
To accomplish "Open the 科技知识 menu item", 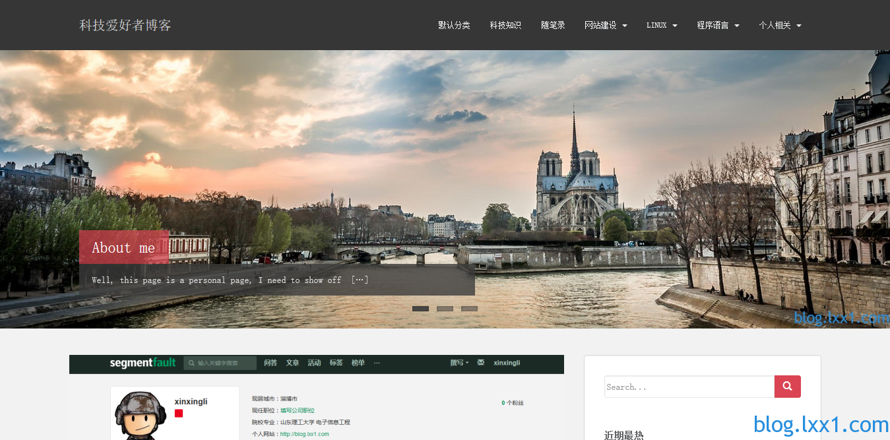I will (505, 25).
